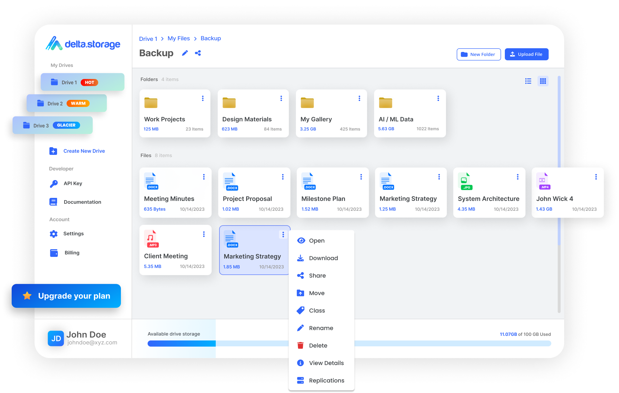
Task: Choose Download in the context menu
Action: [323, 258]
